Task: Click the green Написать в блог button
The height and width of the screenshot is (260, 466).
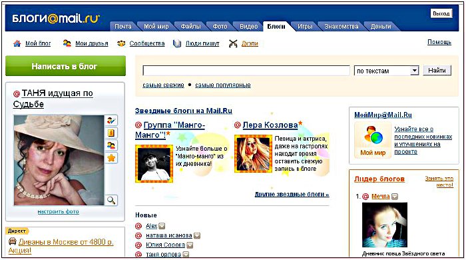Action: point(65,66)
